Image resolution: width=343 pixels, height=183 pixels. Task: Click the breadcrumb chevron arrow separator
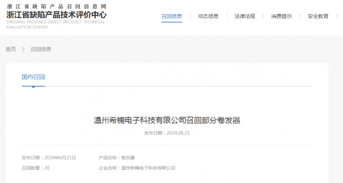click(x=23, y=49)
